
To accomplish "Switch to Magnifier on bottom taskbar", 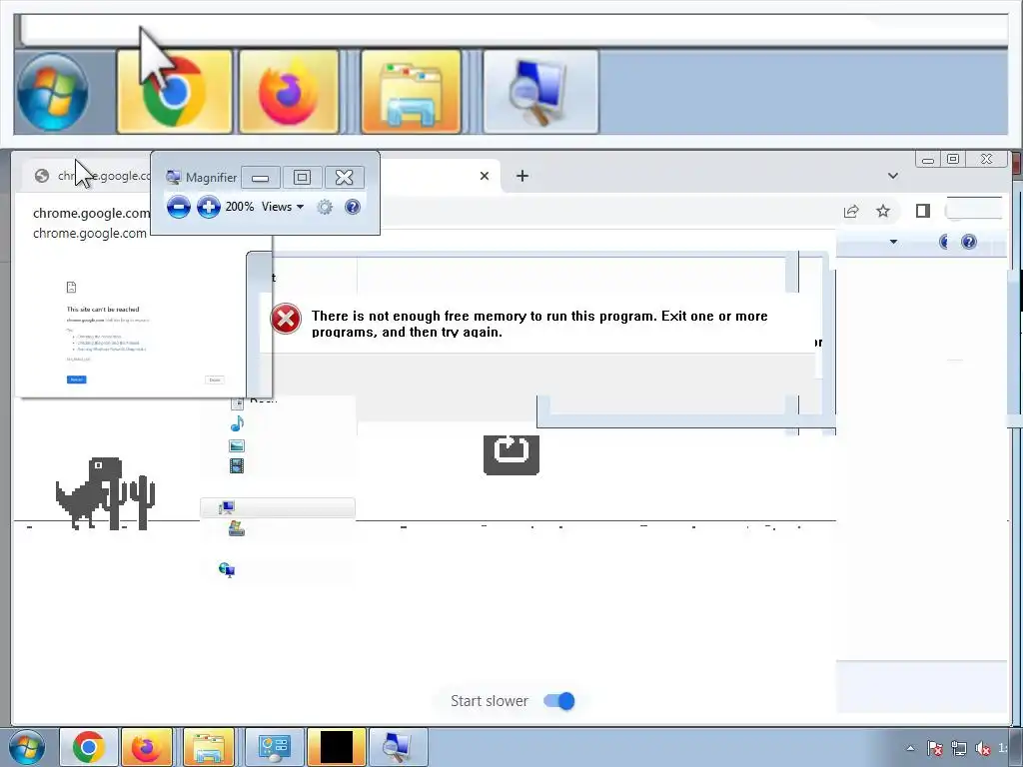I will 398,747.
